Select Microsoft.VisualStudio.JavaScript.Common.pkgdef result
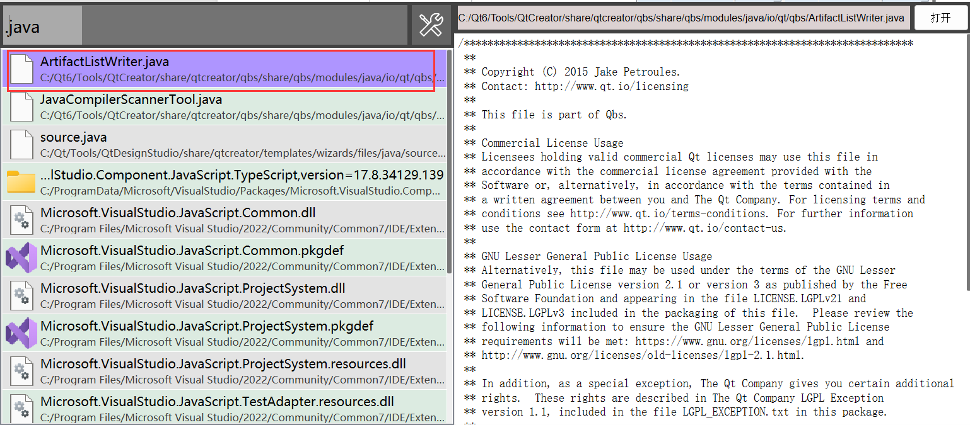The image size is (970, 425). coord(224,258)
